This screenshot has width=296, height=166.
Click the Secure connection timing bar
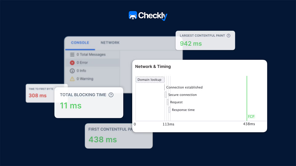166,95
